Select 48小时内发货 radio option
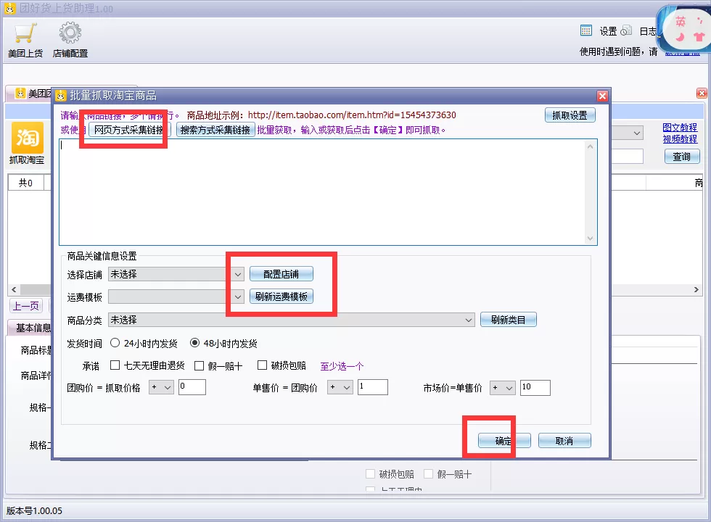The height and width of the screenshot is (522, 711). point(194,343)
